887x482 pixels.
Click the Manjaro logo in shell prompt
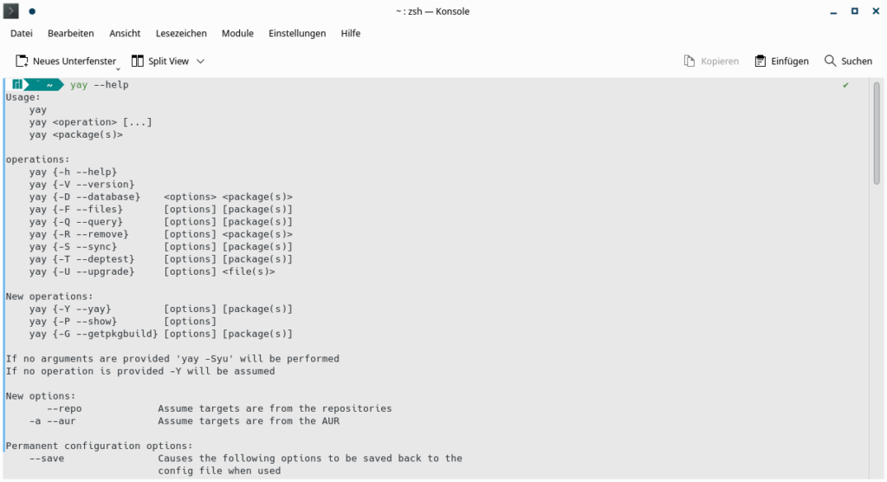tap(17, 85)
